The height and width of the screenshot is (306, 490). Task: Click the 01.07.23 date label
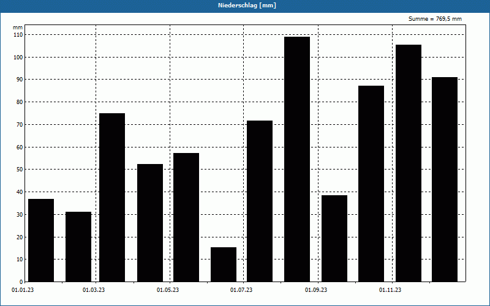pyautogui.click(x=241, y=290)
